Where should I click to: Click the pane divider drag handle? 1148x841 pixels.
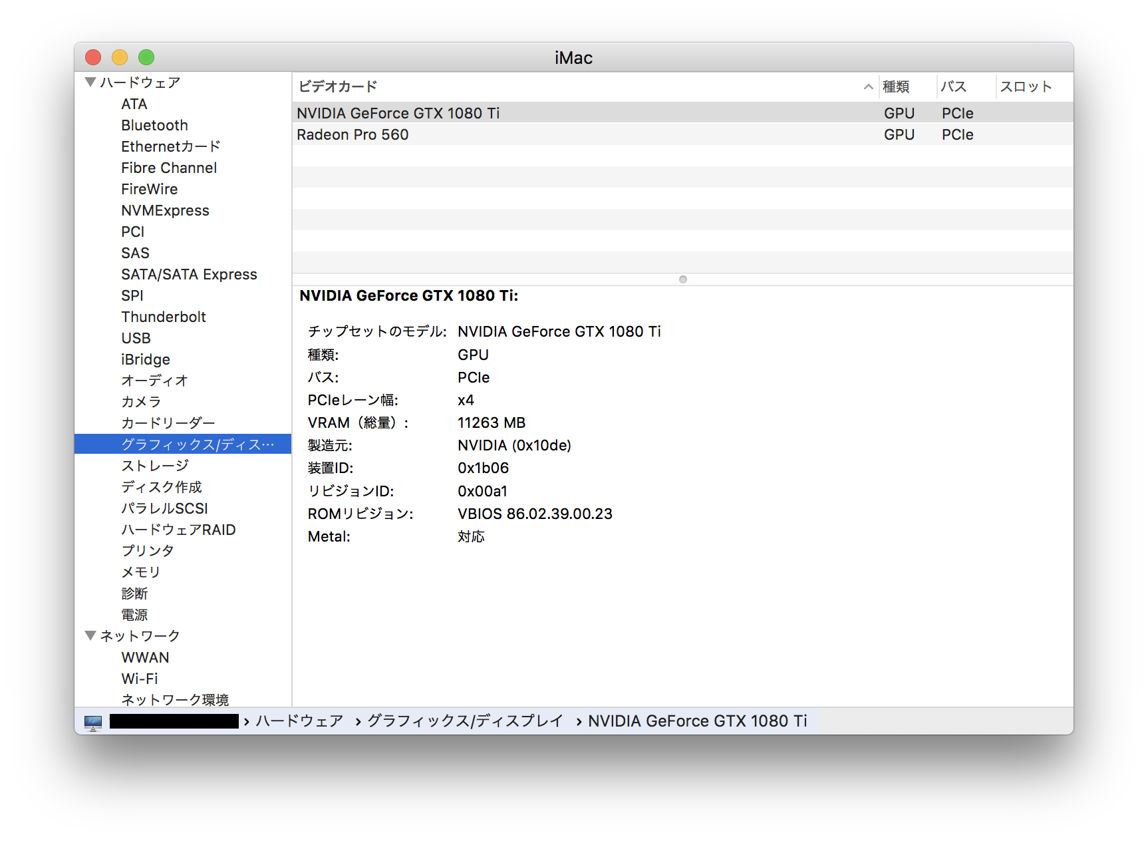pyautogui.click(x=682, y=279)
